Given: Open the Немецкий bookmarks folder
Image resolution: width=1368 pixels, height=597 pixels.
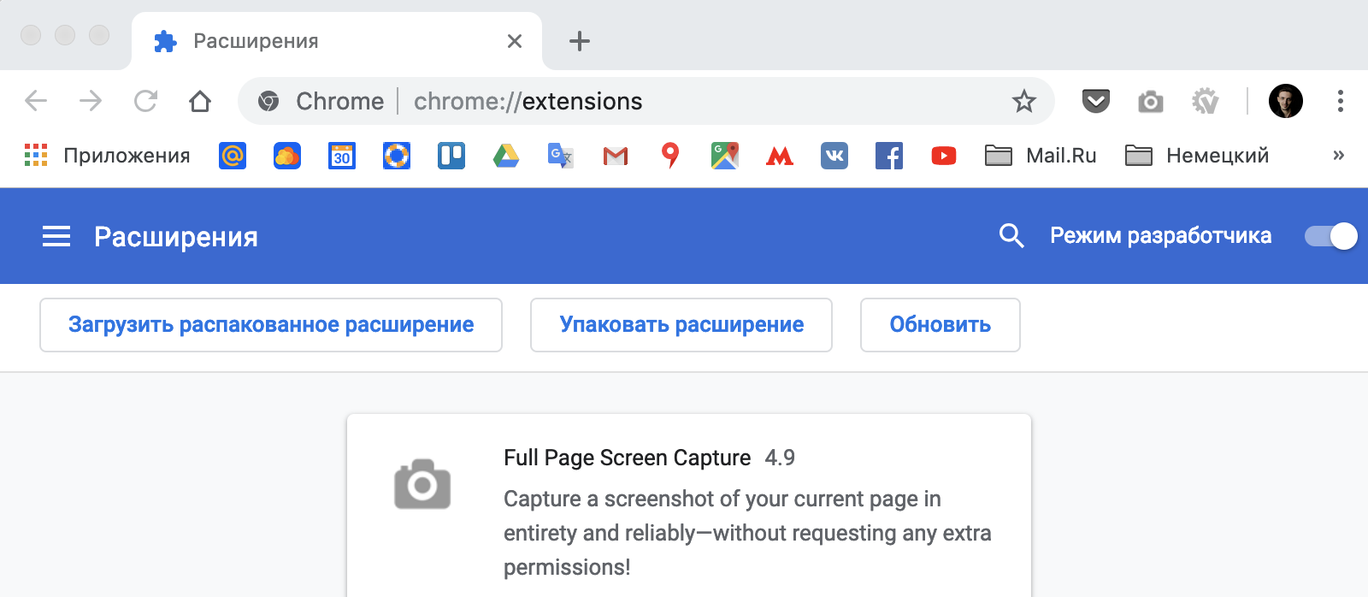Looking at the screenshot, I should coord(1197,156).
